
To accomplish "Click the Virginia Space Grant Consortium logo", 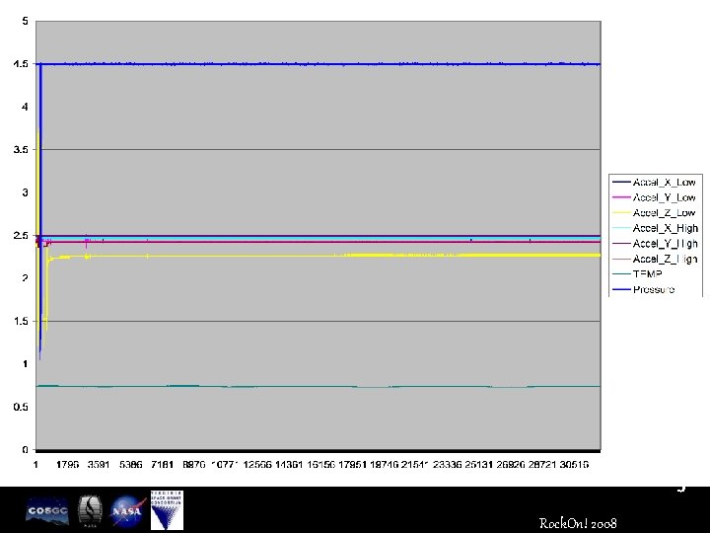I will [167, 510].
